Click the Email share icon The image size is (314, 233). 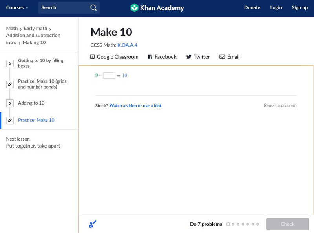[222, 57]
